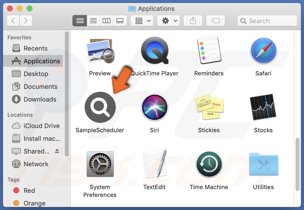The image size is (304, 210).
Task: Click the sidebar scrollbar
Action: tap(67, 94)
